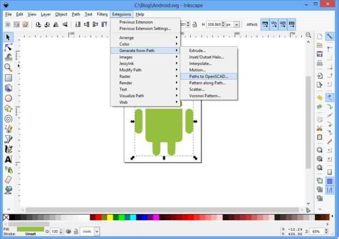The height and width of the screenshot is (239, 339).
Task: Select the Star polygon tool
Action: (8, 109)
